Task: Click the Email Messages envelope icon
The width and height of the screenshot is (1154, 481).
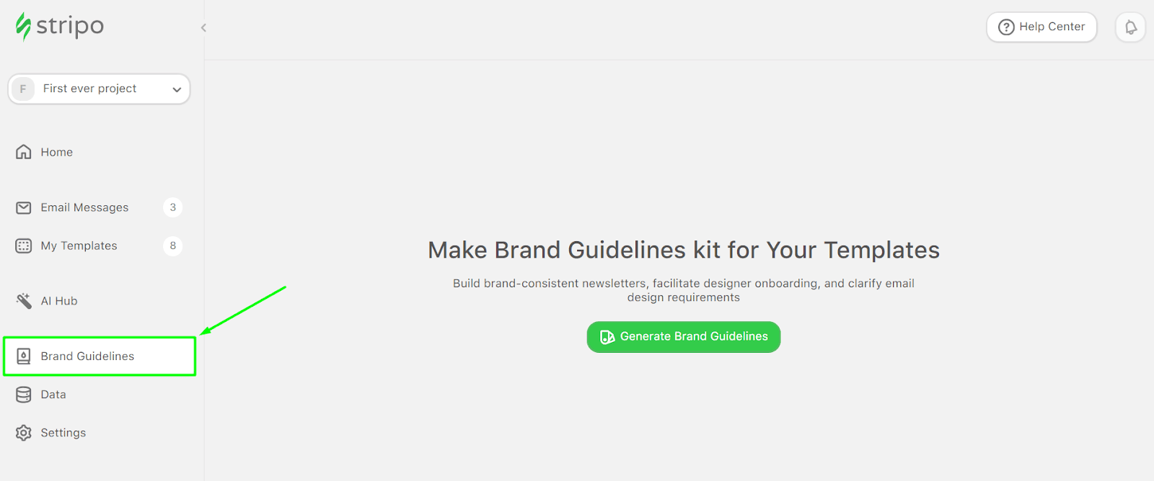Action: pos(23,207)
